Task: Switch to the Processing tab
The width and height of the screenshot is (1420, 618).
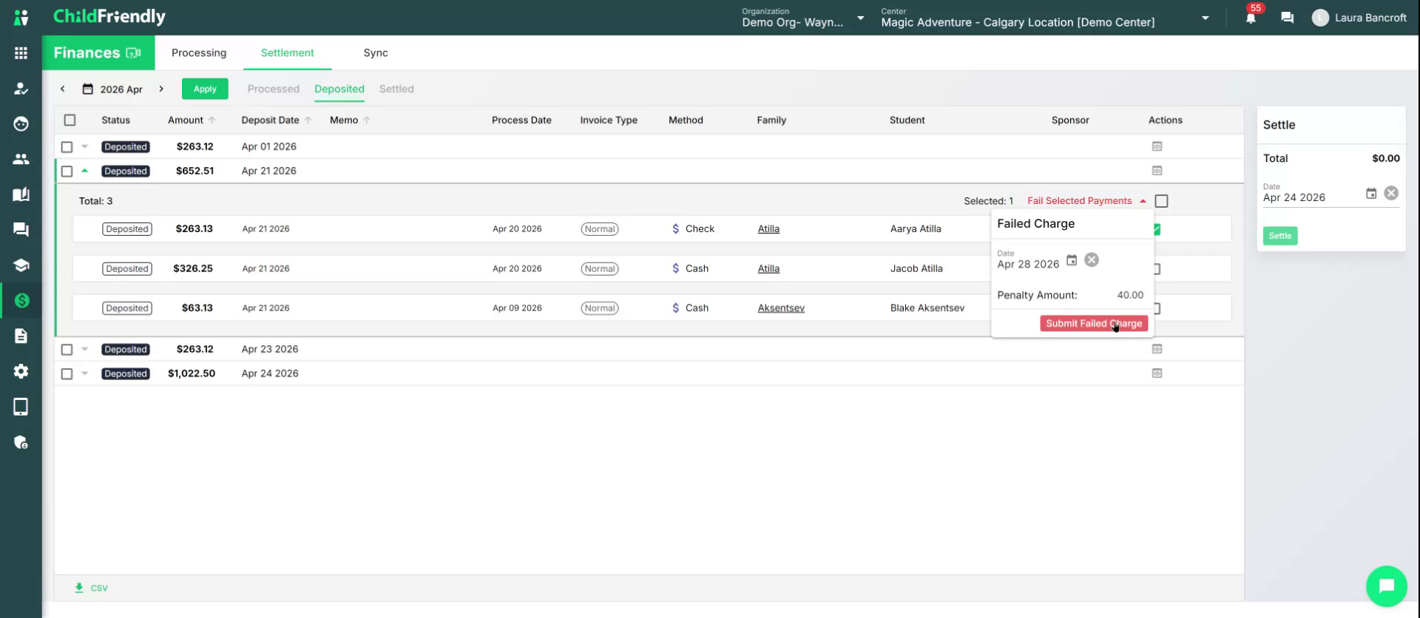Action: click(199, 53)
